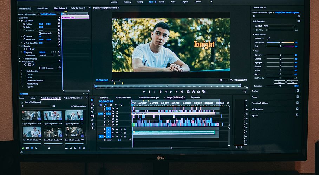Open the Sequence 01 timeline tab
The height and width of the screenshot is (175, 319).
[195, 98]
